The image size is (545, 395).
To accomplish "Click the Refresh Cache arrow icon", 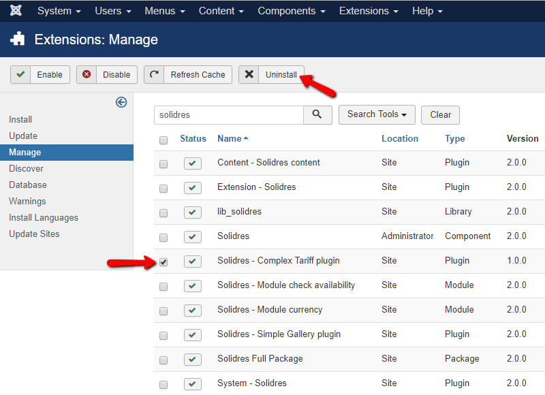I will coord(155,75).
